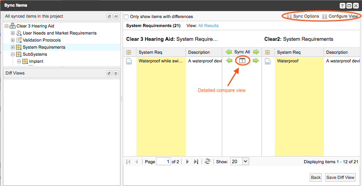Sync row item to the left
362x186 pixels.
(229, 61)
